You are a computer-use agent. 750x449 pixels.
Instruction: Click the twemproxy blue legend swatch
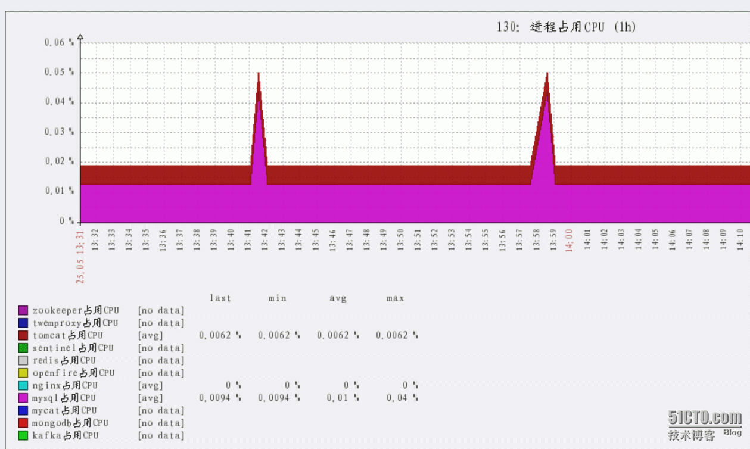point(23,323)
